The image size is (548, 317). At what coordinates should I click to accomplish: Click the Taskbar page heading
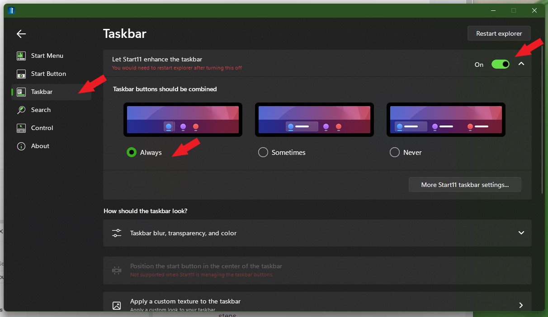tap(125, 33)
